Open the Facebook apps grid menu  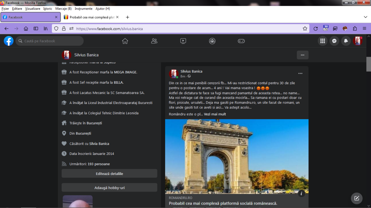coord(322,41)
